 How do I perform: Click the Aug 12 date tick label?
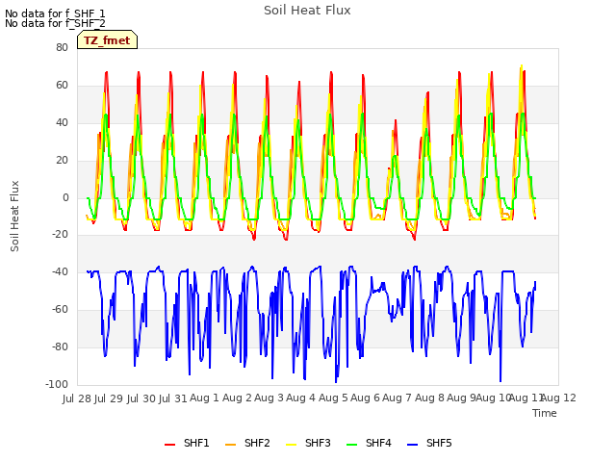click(560, 398)
